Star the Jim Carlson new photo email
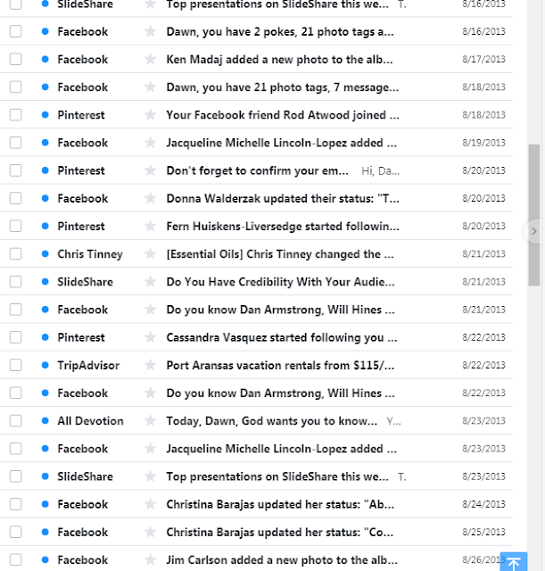Screen dimensions: 545x571 click(150, 559)
